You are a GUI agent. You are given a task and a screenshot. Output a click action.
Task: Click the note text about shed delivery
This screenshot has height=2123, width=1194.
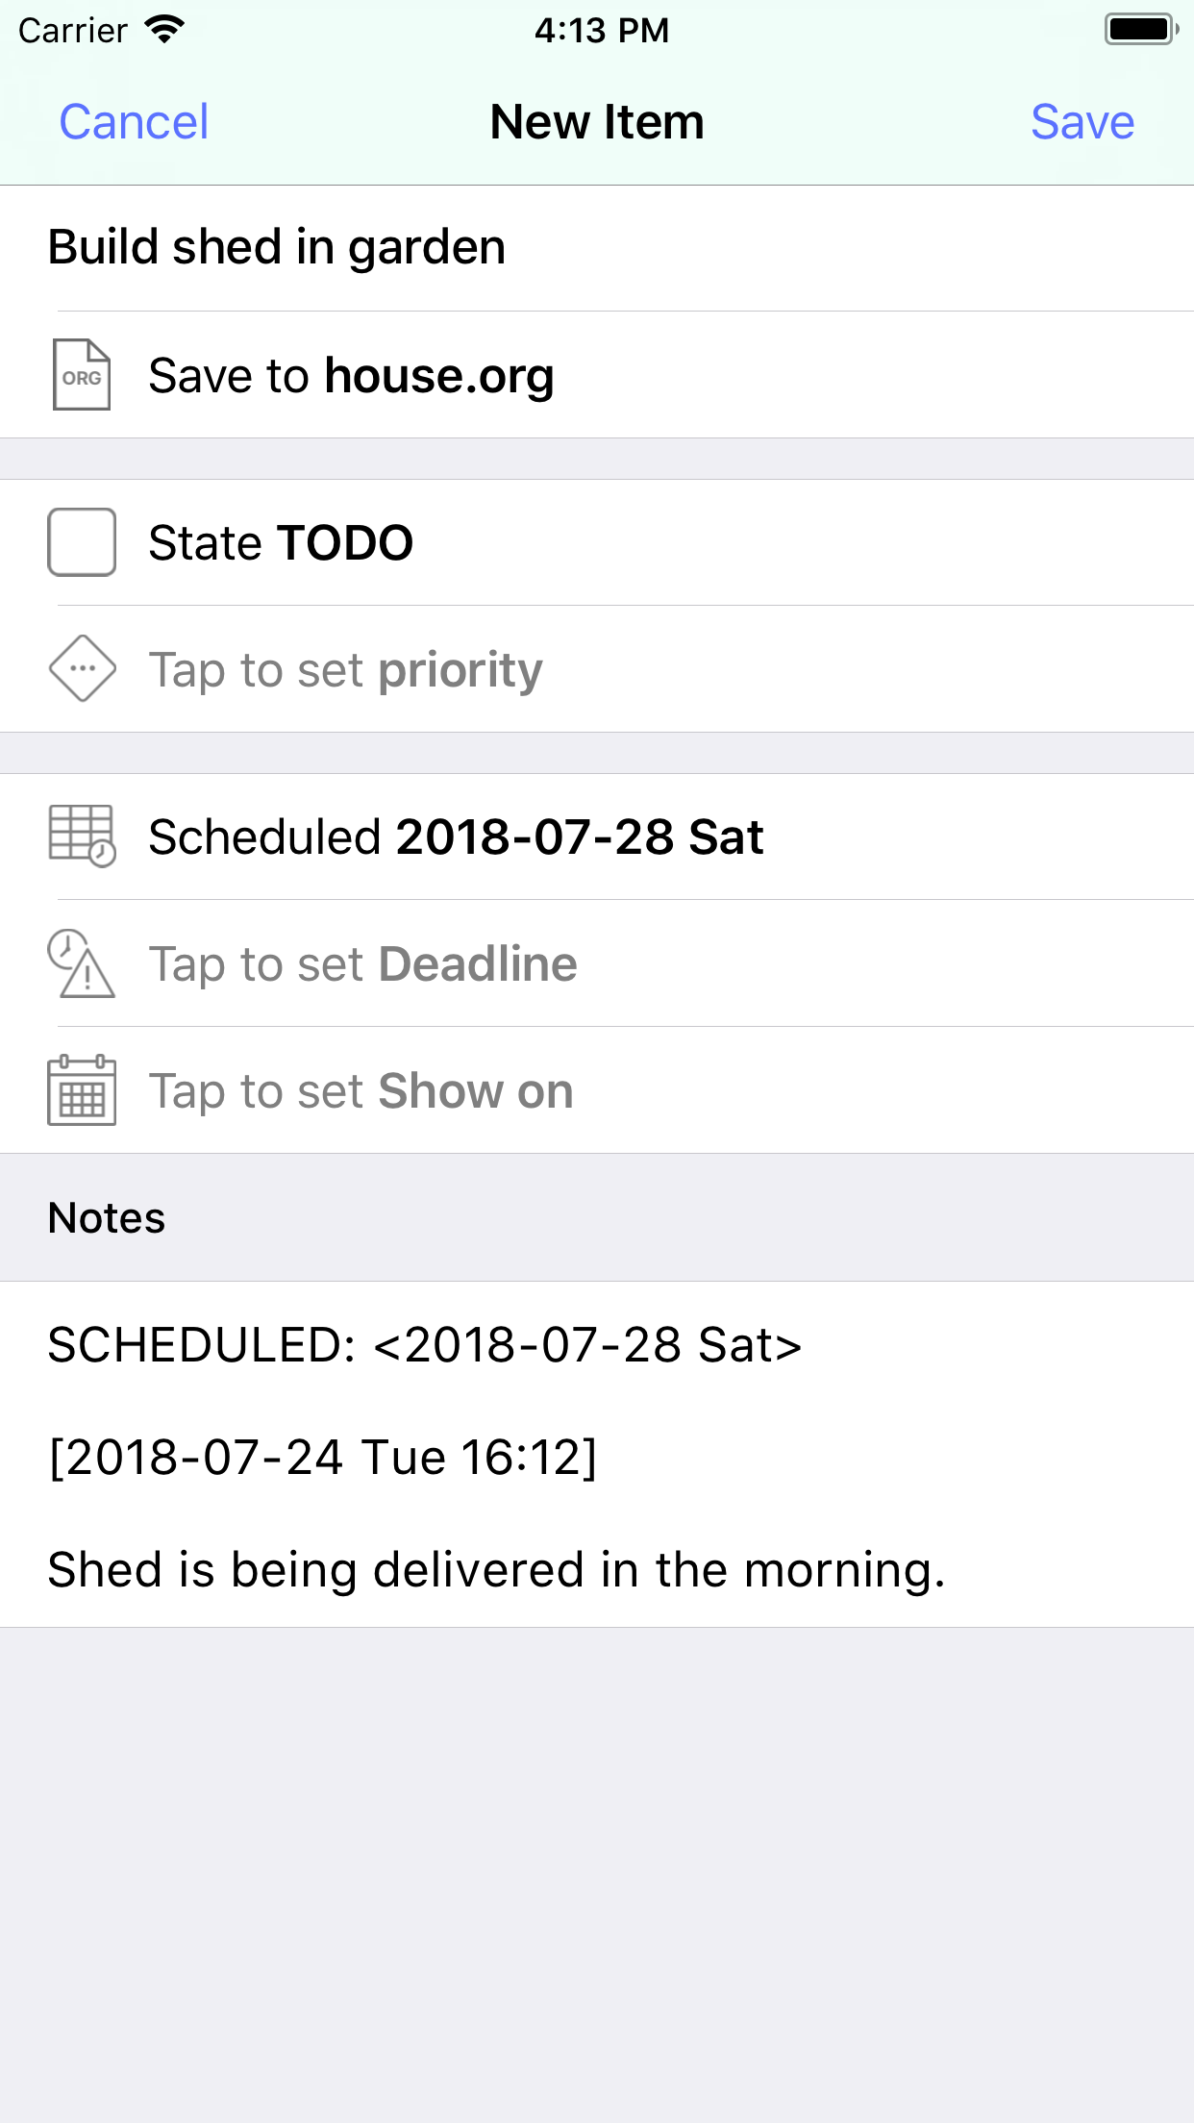coord(496,1569)
